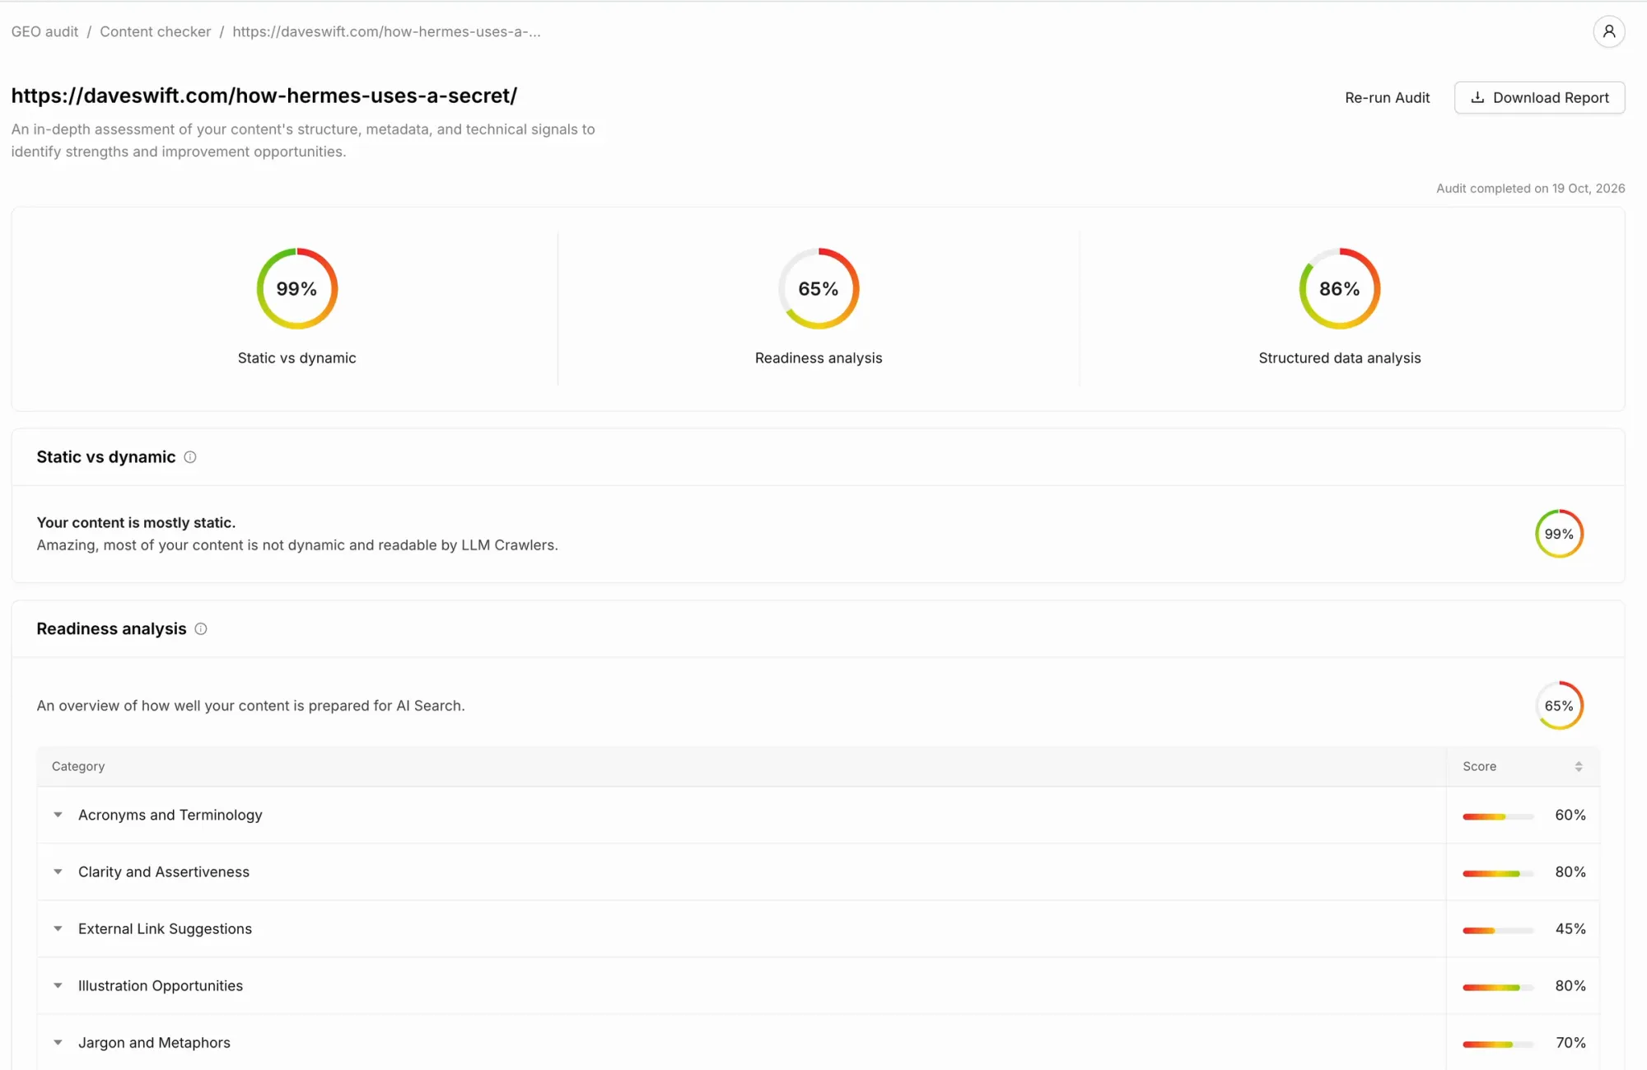Image resolution: width=1647 pixels, height=1070 pixels.
Task: Click the 60% score bar for Acronyms
Action: (x=1498, y=816)
